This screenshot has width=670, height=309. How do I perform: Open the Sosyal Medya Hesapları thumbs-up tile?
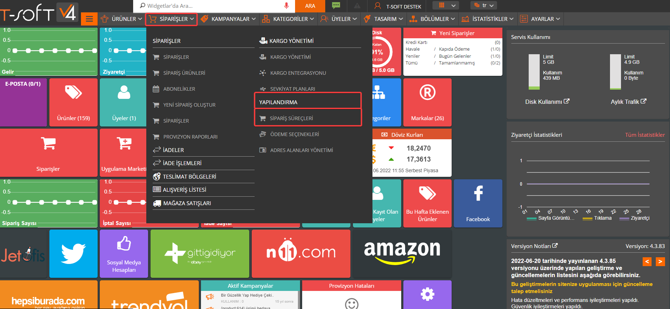124,254
